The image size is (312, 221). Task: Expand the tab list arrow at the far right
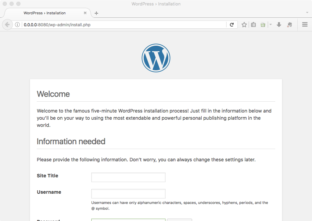(307, 13)
